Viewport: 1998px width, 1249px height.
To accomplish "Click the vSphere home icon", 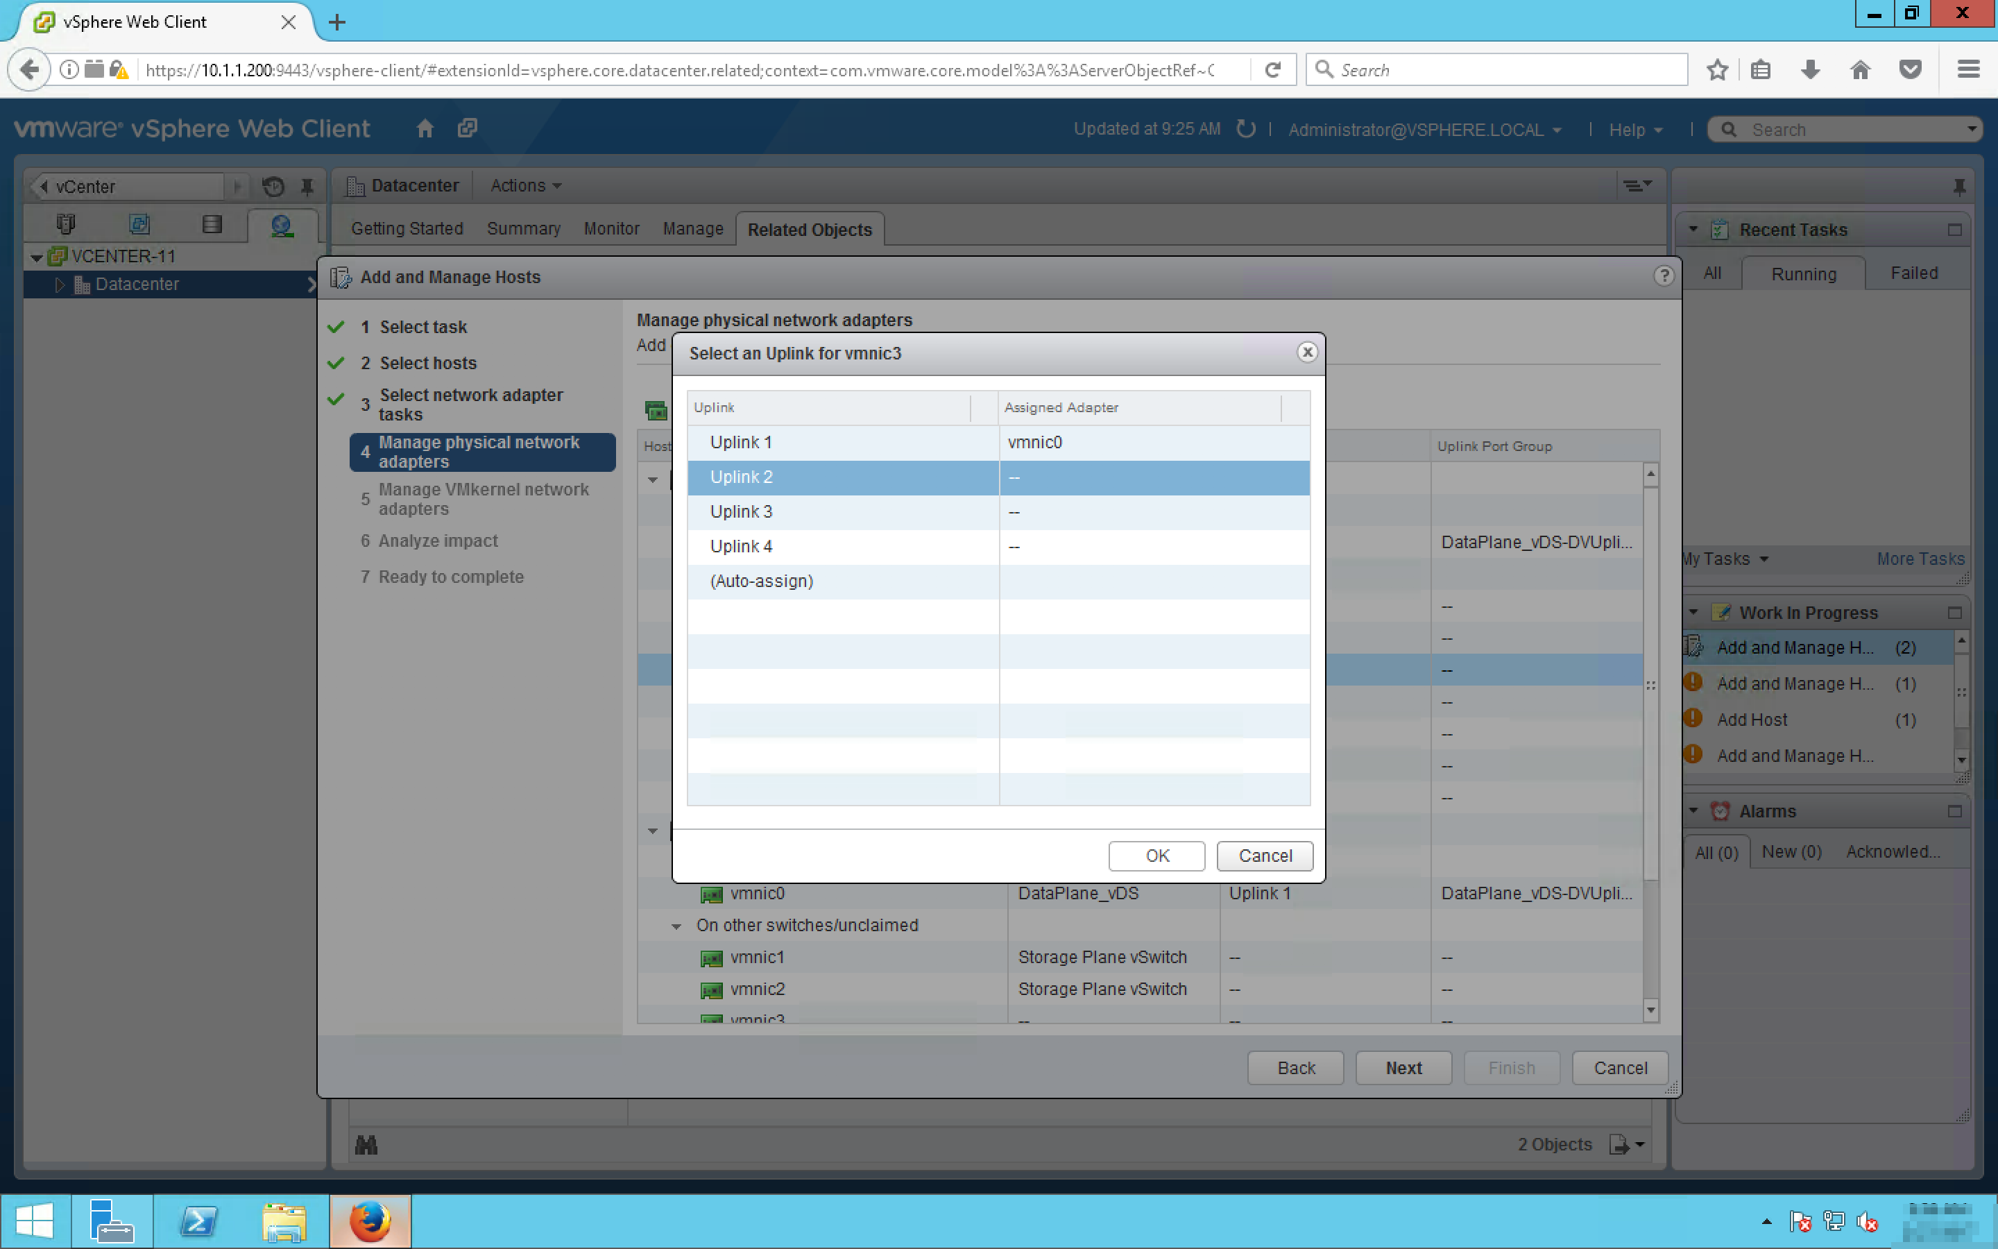I will [x=425, y=129].
